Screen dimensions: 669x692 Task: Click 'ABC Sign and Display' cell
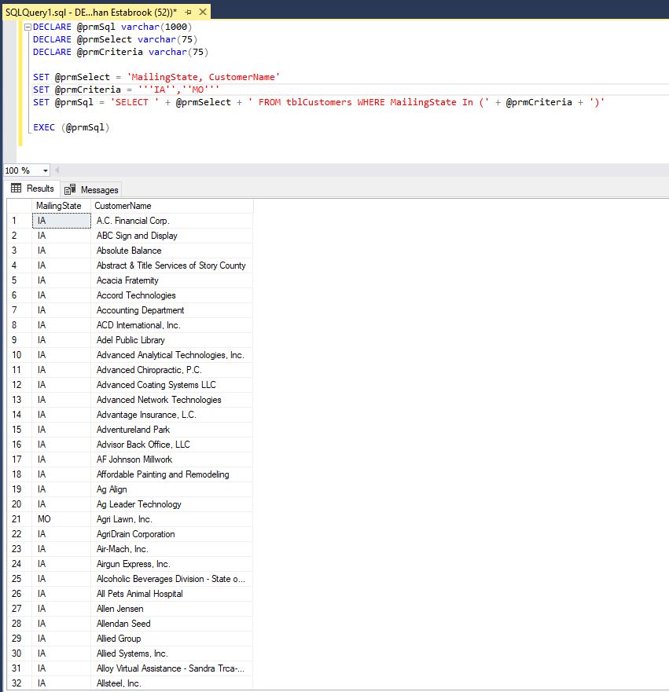172,236
